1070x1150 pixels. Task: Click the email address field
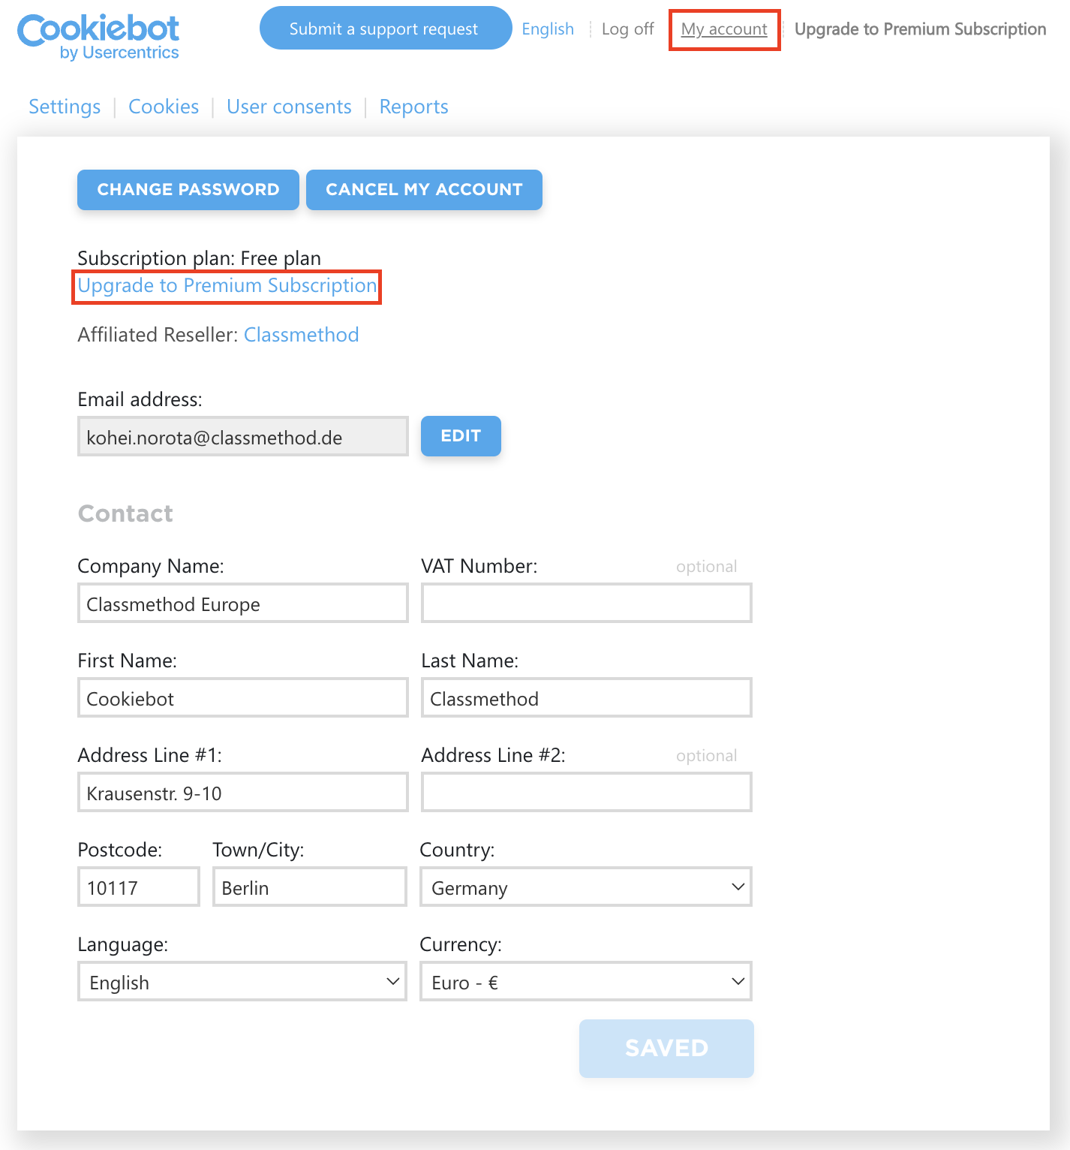pos(243,436)
